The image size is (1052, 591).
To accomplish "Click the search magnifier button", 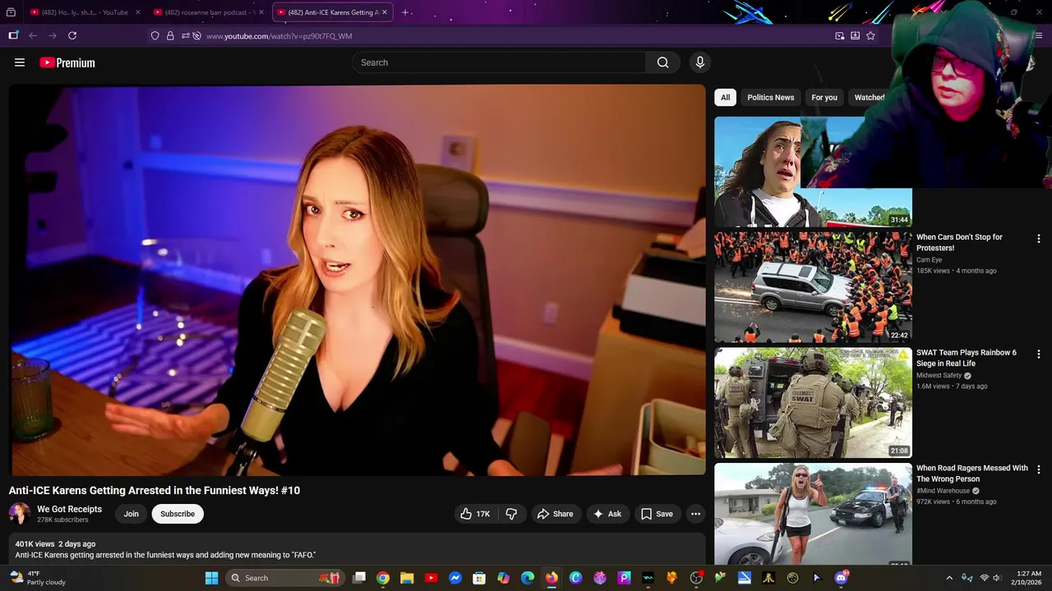I will tap(663, 62).
